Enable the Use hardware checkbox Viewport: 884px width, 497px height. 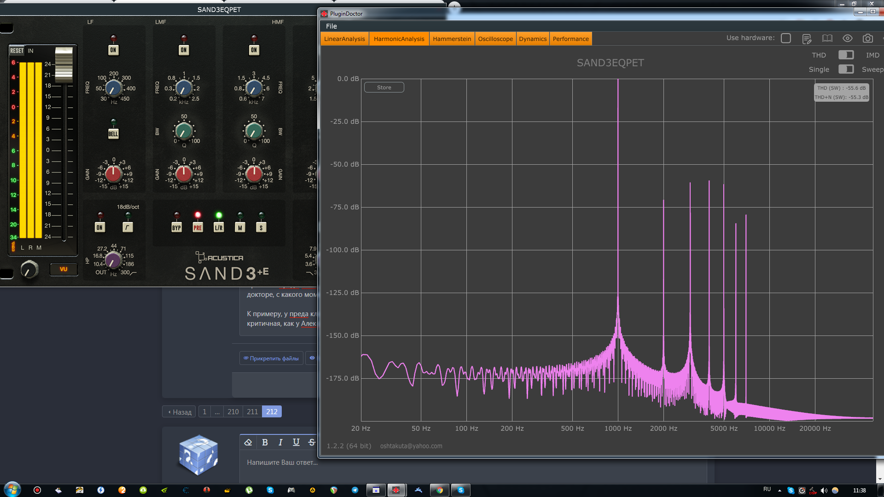[x=786, y=38]
